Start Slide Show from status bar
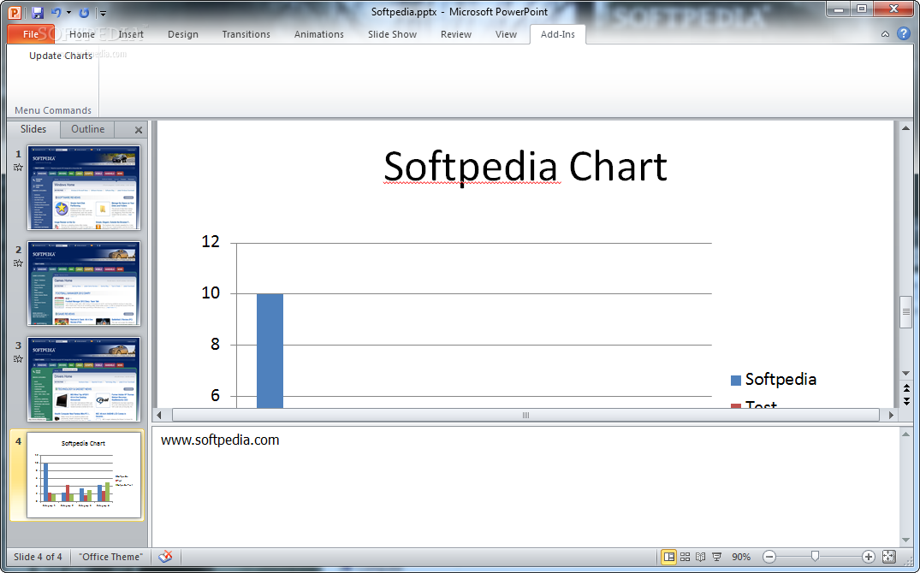 (716, 557)
